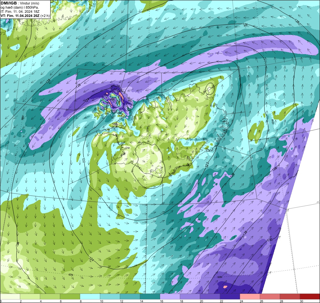Viewport: 320px width, 303px height.
Task: Click the '30W' longitude label
Action: click(x=22, y=118)
